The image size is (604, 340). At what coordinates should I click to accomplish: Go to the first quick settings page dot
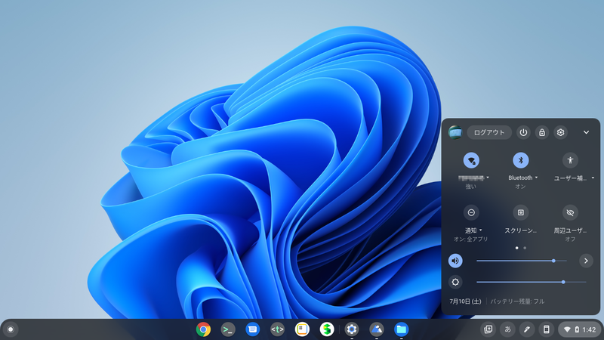pyautogui.click(x=516, y=248)
